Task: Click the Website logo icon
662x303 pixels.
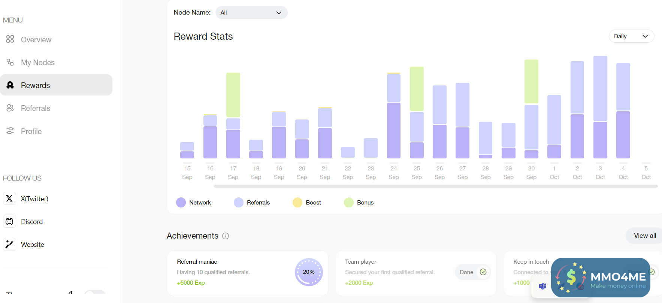Action: coord(9,244)
